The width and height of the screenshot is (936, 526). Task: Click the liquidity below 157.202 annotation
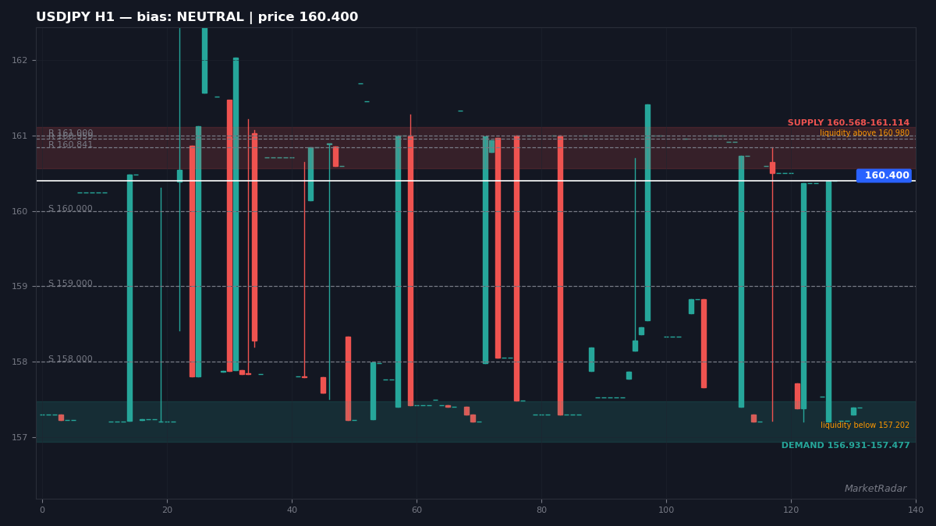click(x=865, y=425)
